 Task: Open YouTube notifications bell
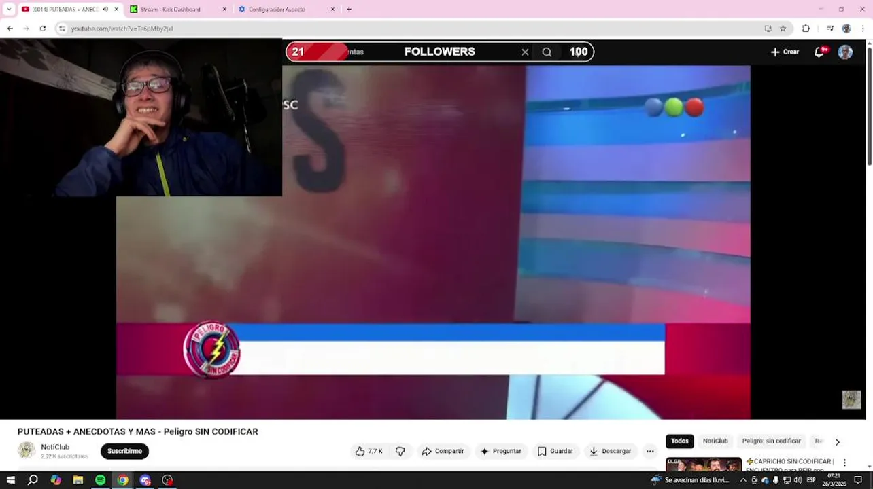[x=820, y=52]
